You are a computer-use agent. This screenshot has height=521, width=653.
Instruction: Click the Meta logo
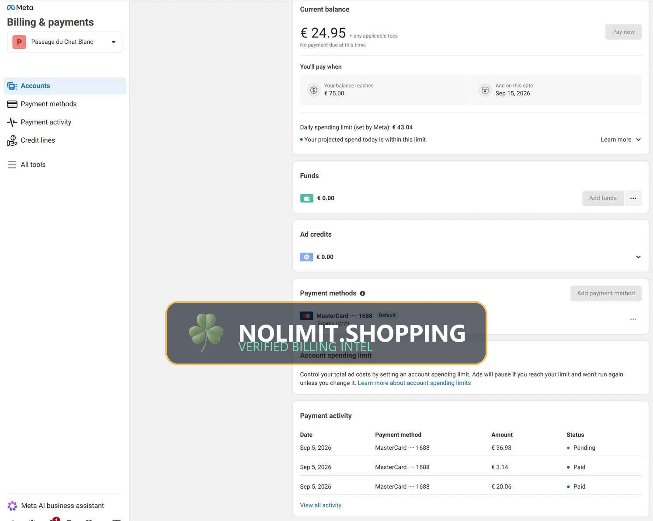(20, 7)
